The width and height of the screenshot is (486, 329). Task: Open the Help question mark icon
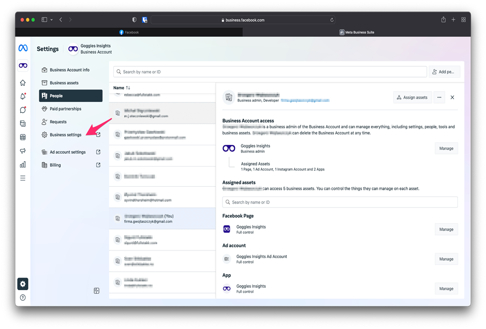click(x=23, y=297)
